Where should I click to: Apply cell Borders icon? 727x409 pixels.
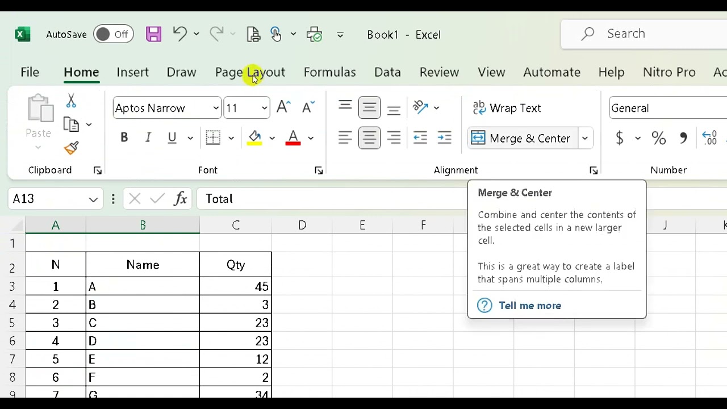click(x=213, y=137)
